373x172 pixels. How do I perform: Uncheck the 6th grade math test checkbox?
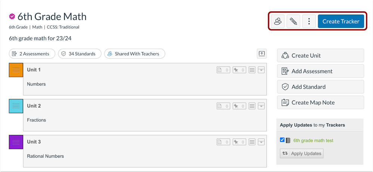[282, 140]
